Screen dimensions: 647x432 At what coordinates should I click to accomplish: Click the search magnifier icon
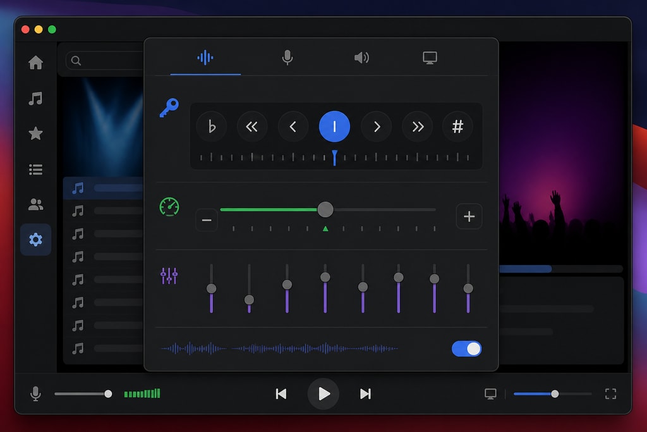click(76, 61)
